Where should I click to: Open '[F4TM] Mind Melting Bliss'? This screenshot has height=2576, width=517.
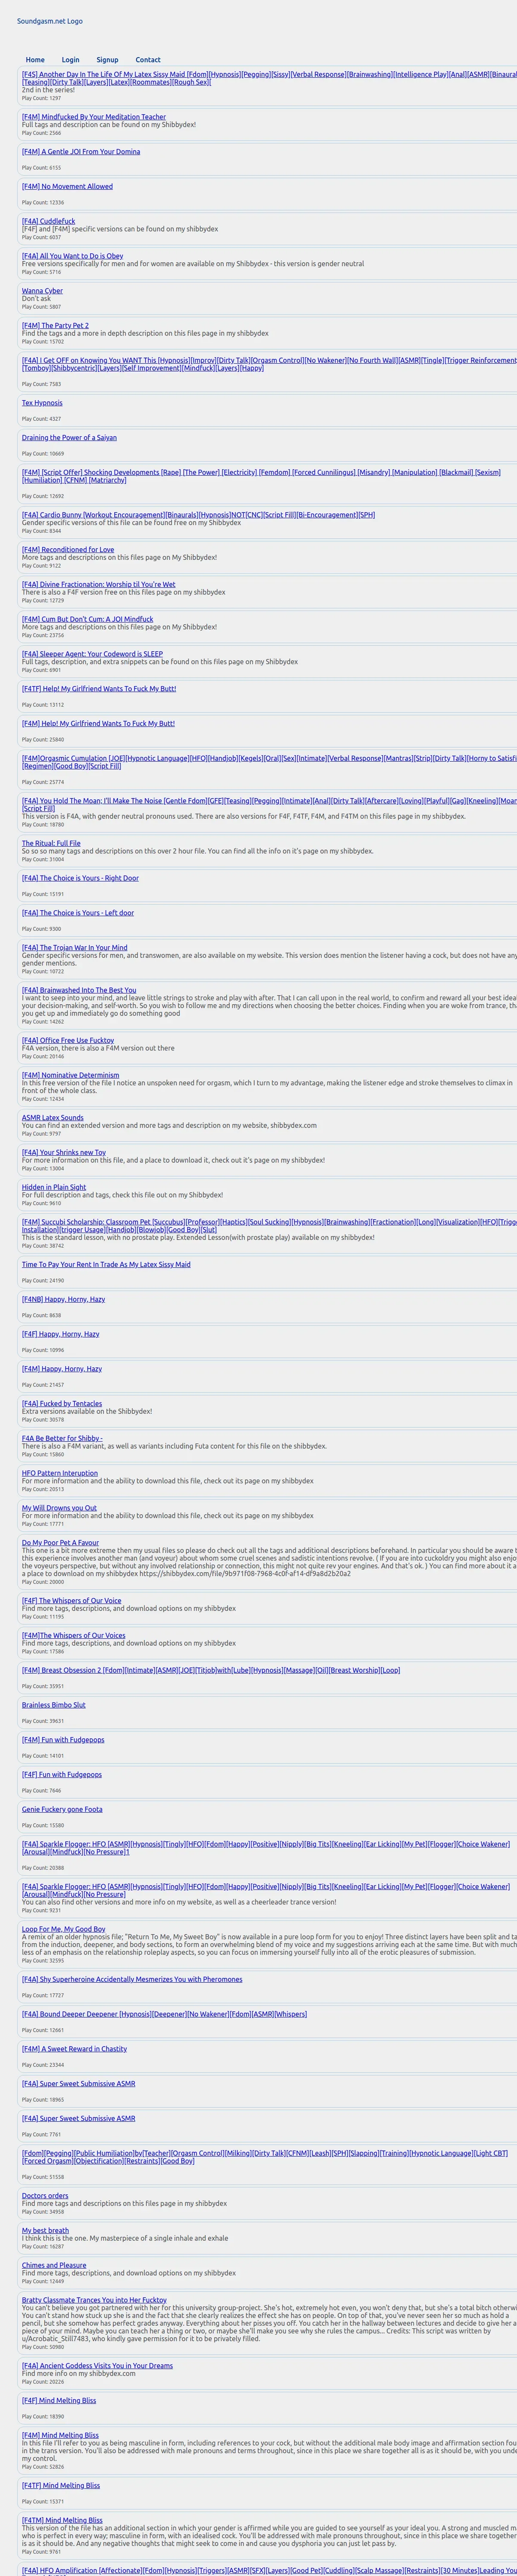point(62,2520)
